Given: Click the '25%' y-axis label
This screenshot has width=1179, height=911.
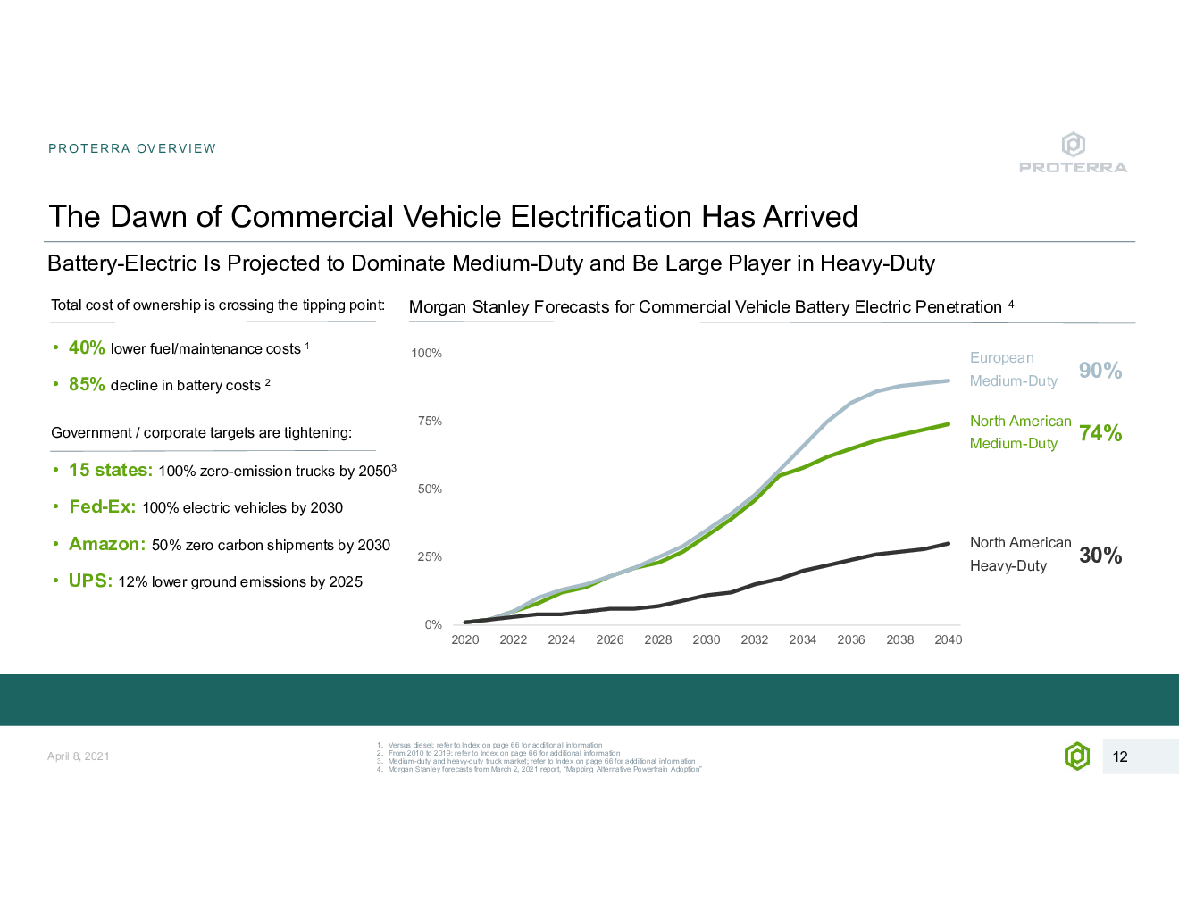Looking at the screenshot, I should tap(430, 557).
